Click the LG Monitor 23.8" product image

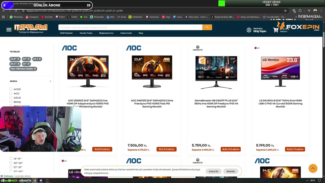click(280, 72)
